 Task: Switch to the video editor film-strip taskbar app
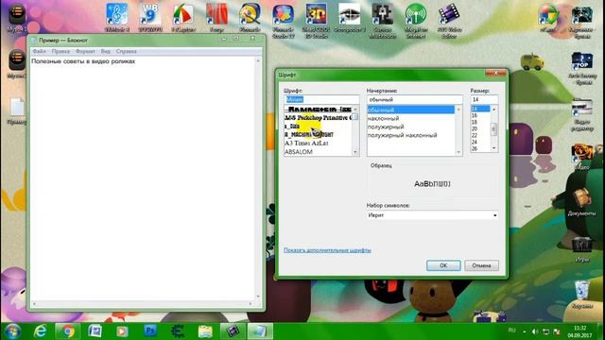point(233,331)
